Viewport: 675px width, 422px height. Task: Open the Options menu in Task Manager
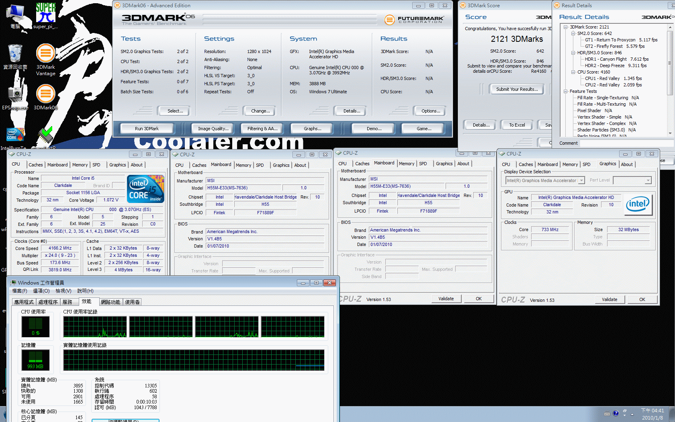[41, 291]
